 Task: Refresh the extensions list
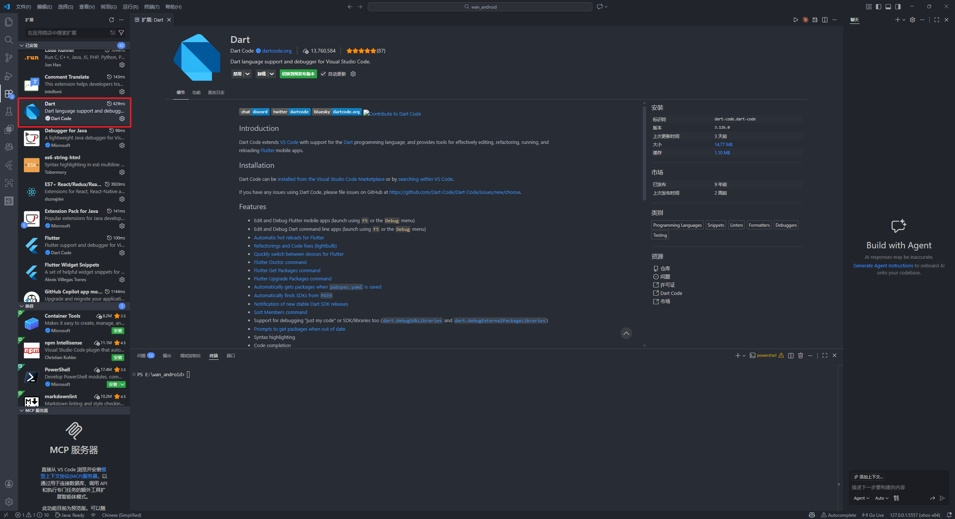pyautogui.click(x=111, y=20)
